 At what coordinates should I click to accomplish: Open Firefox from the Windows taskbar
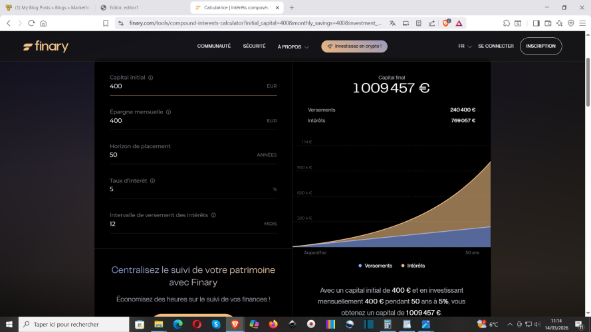tap(273, 325)
